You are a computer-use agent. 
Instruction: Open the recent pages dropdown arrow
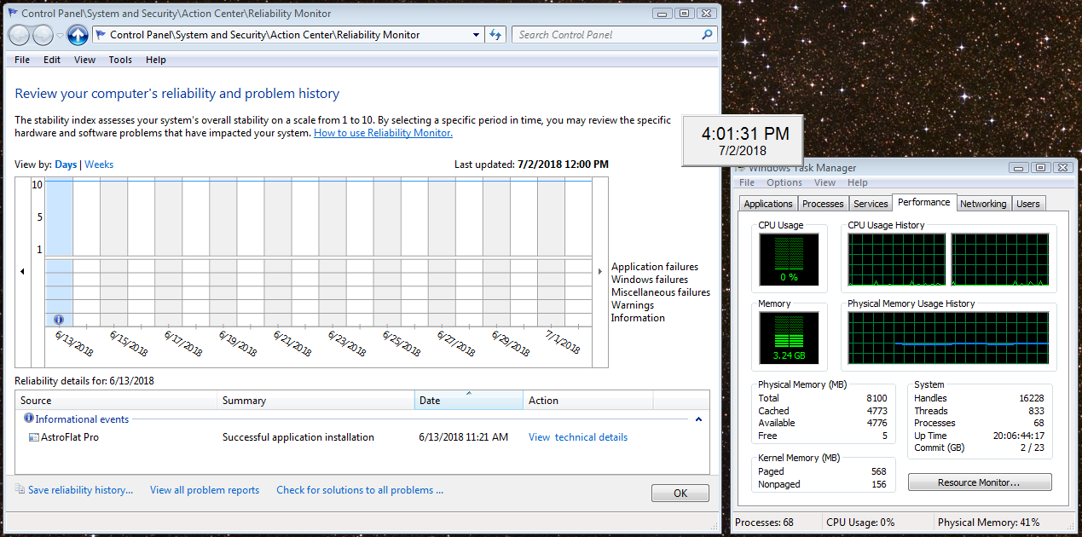[60, 36]
